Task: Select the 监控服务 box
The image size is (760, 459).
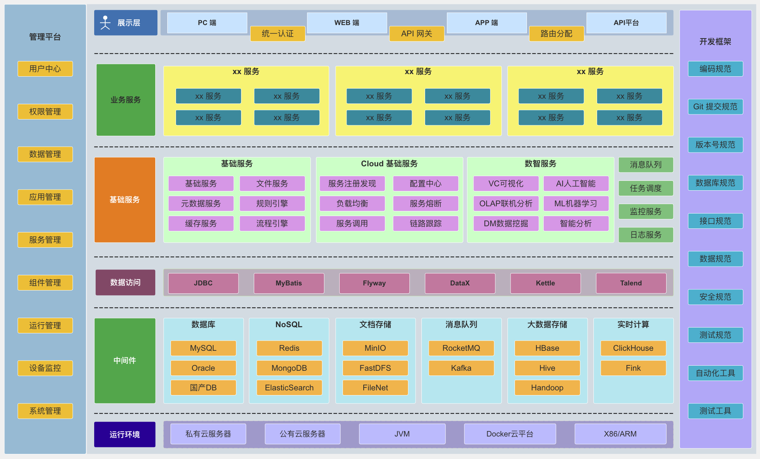Action: pyautogui.click(x=646, y=212)
